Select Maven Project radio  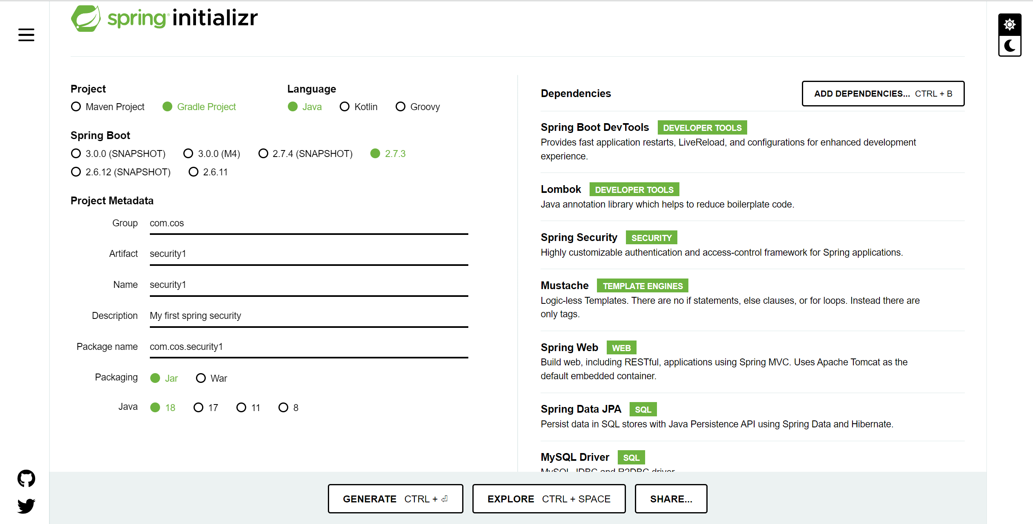coord(107,107)
